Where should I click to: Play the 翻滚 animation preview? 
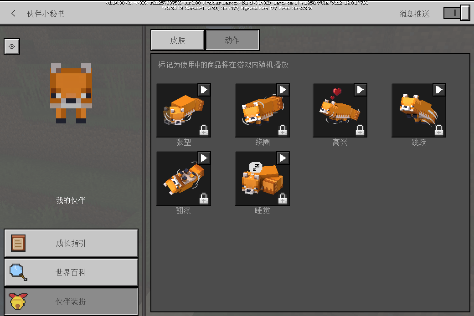coord(204,158)
